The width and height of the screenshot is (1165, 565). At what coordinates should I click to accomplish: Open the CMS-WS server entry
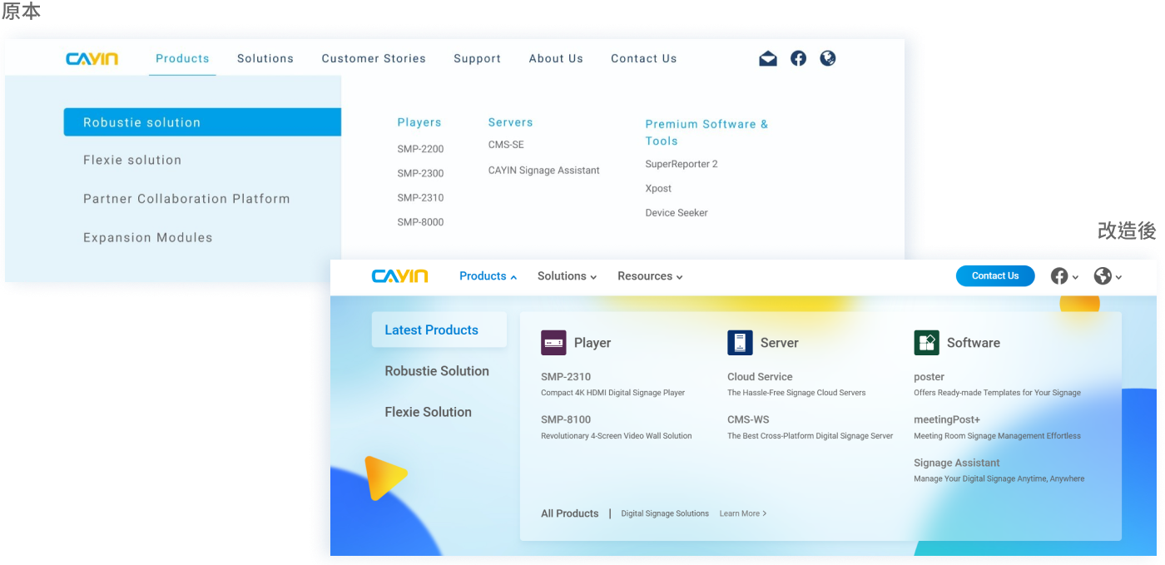point(810,427)
